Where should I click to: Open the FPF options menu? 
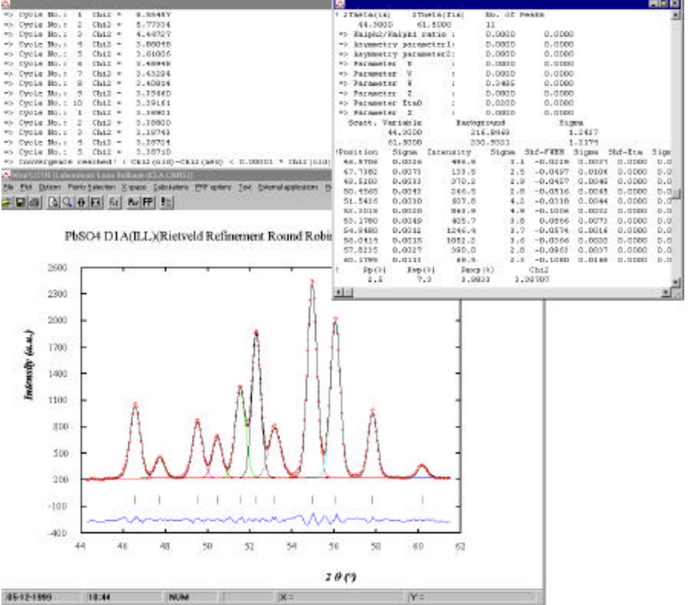pos(213,187)
